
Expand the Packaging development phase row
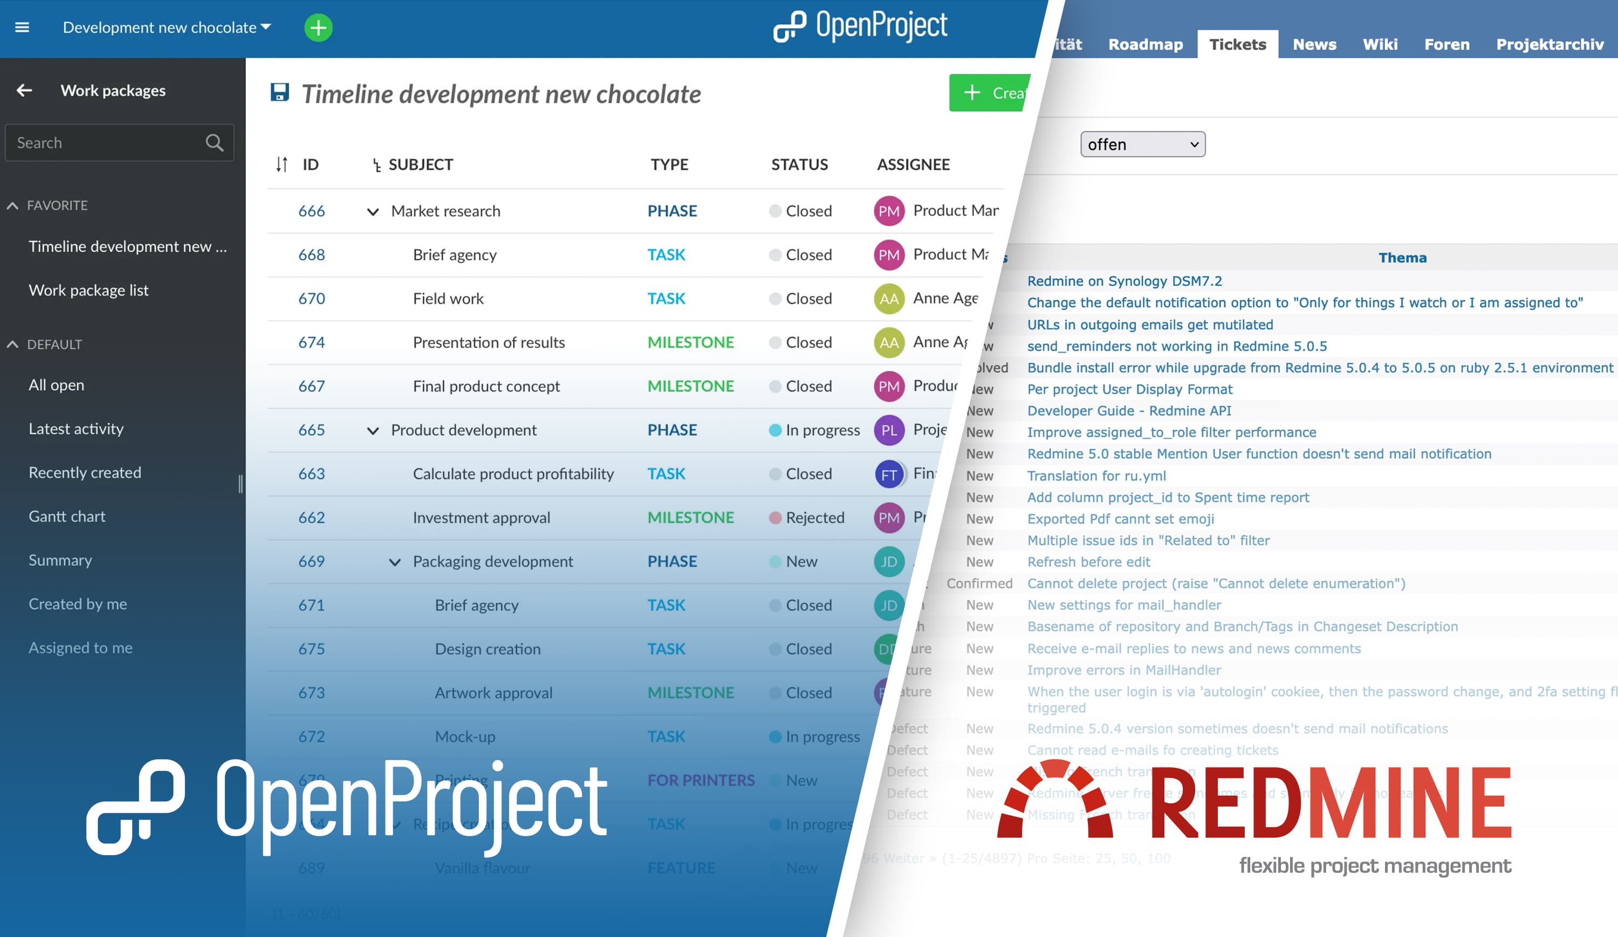tap(394, 560)
